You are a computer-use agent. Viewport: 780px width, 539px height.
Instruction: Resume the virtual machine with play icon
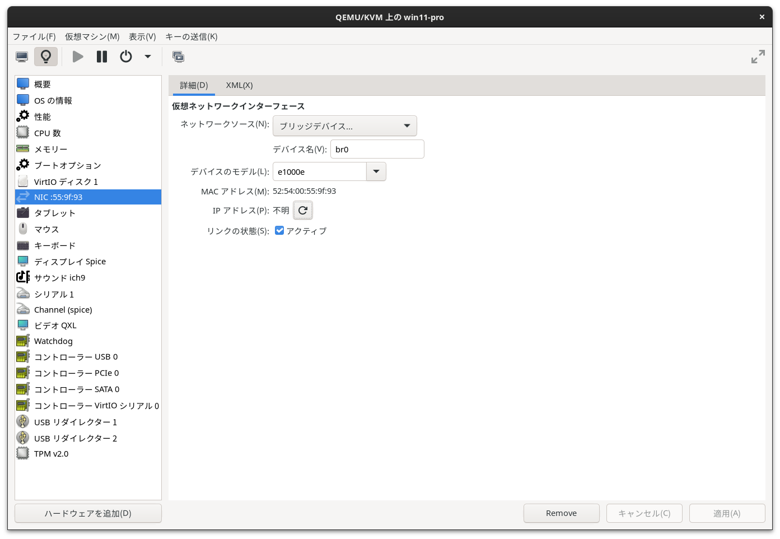point(78,56)
